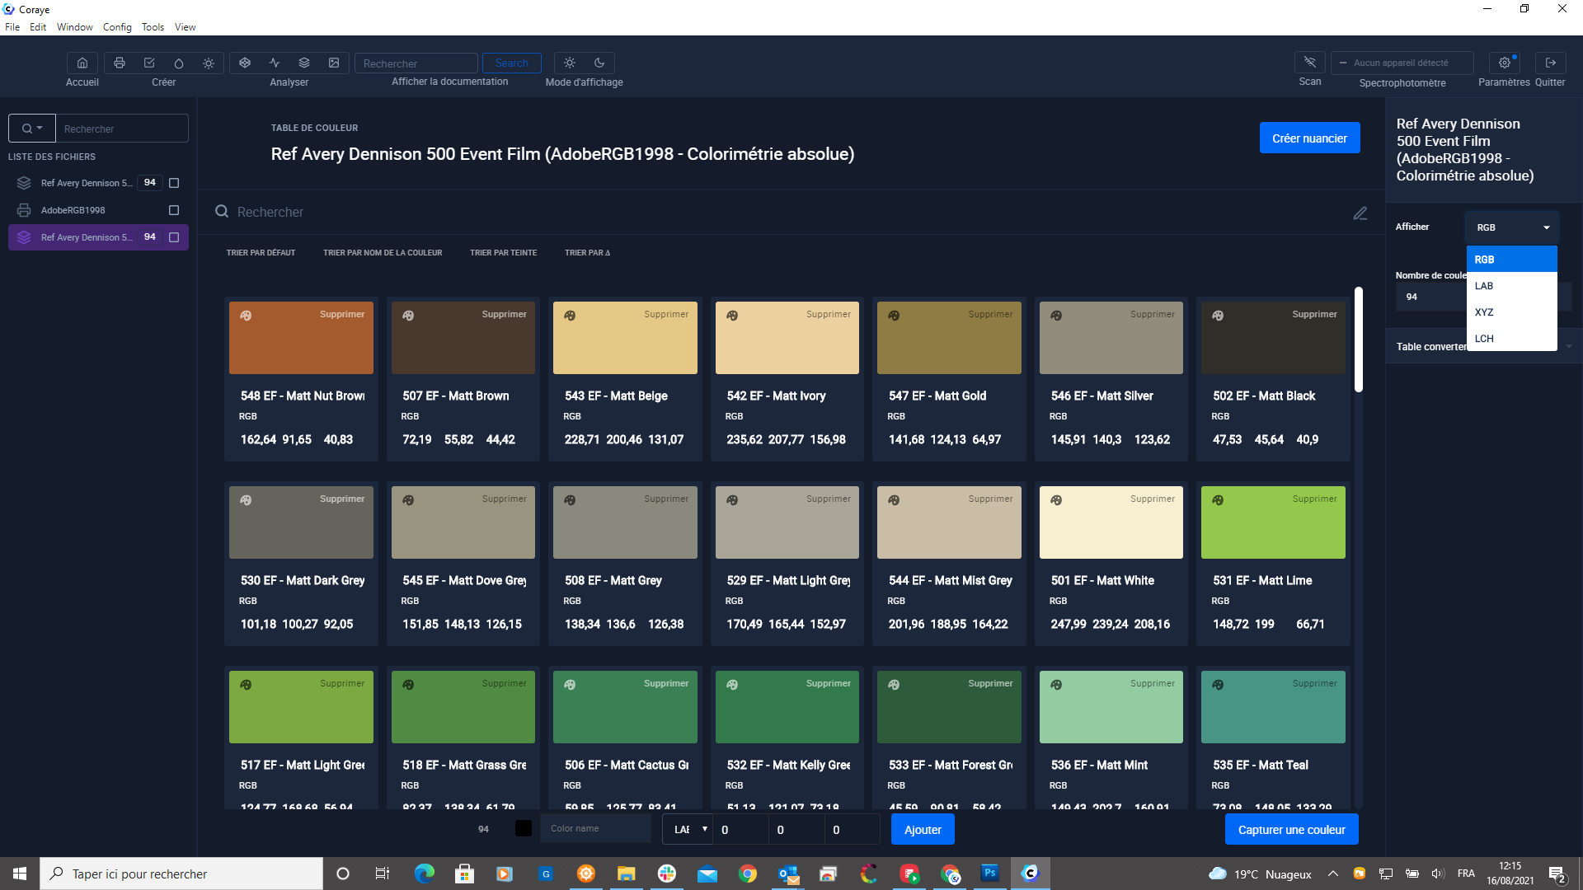Viewport: 1583px width, 890px height.
Task: Choose XYZ in the Afficher list
Action: point(1511,312)
